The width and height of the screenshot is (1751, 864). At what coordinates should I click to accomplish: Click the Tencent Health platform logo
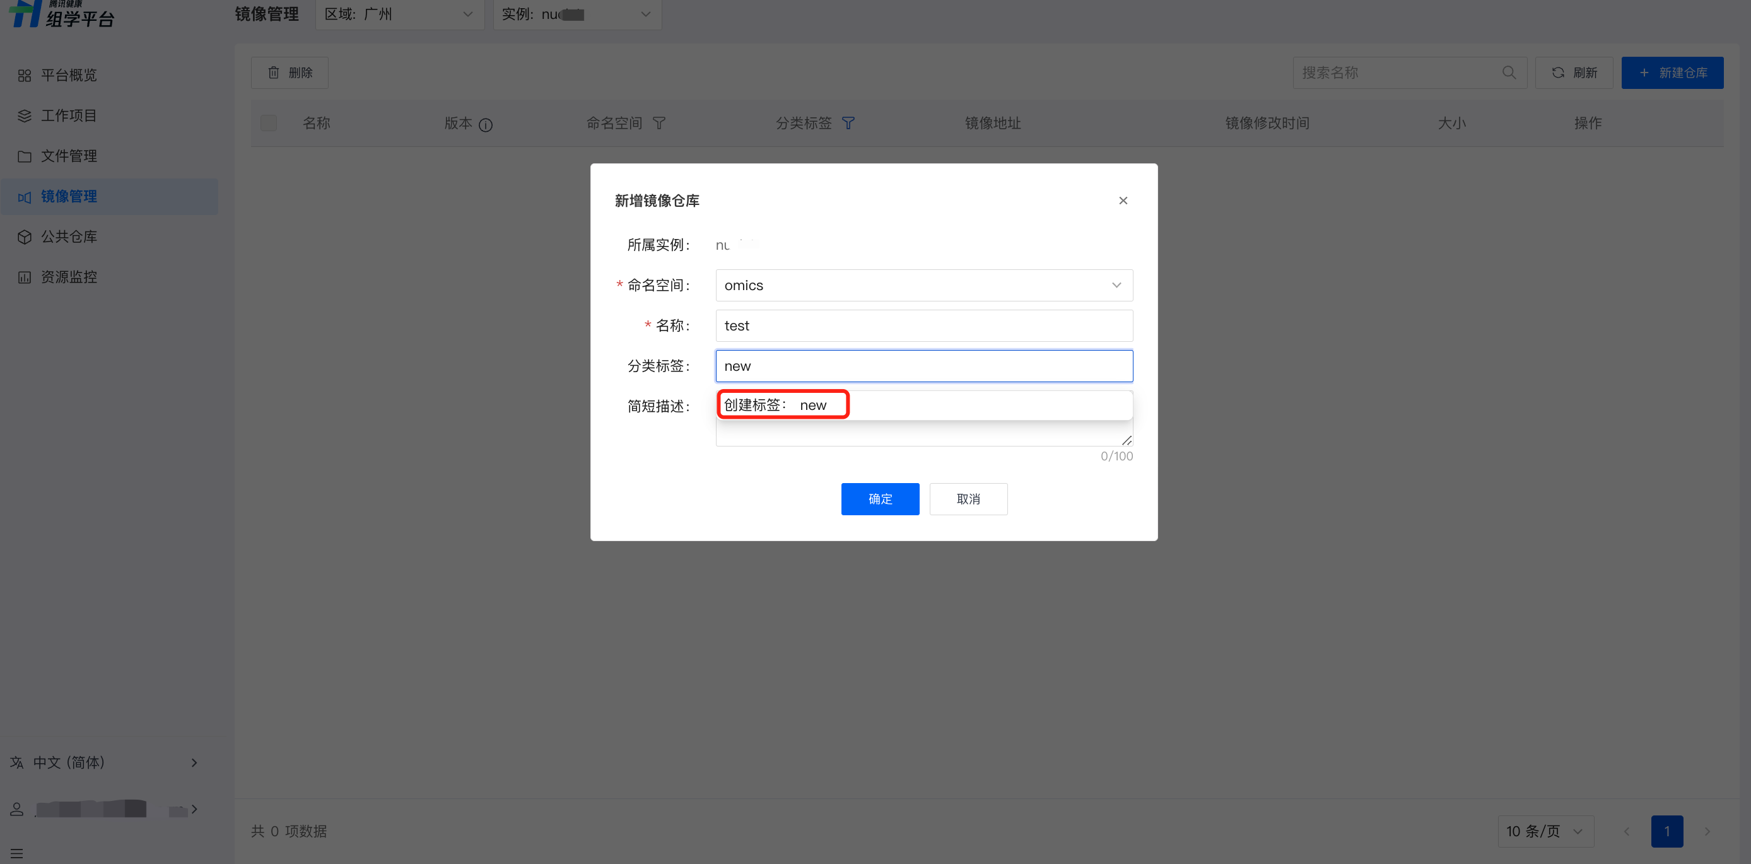point(61,14)
